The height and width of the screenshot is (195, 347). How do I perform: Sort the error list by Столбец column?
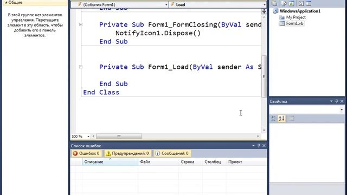214,162
